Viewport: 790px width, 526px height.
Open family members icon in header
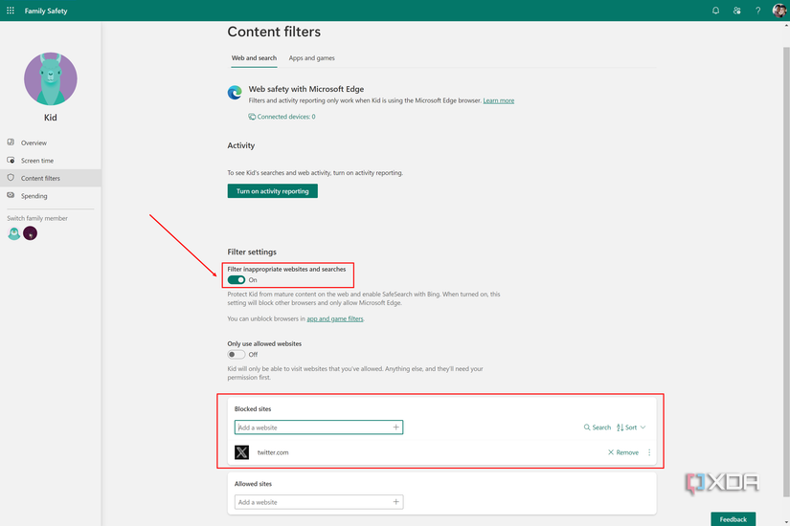(x=736, y=11)
